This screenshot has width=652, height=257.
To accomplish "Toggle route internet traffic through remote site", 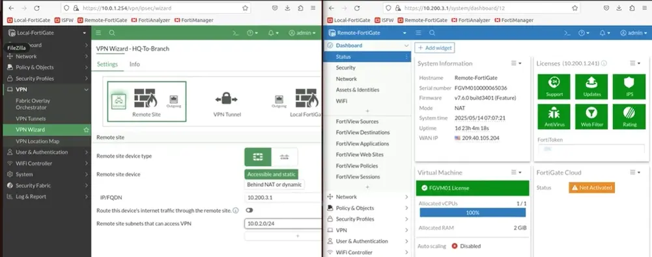I will point(249,210).
